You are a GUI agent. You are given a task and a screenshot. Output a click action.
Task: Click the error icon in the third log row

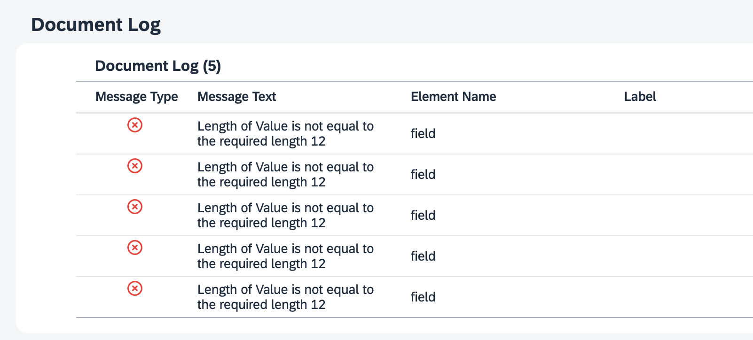click(135, 207)
